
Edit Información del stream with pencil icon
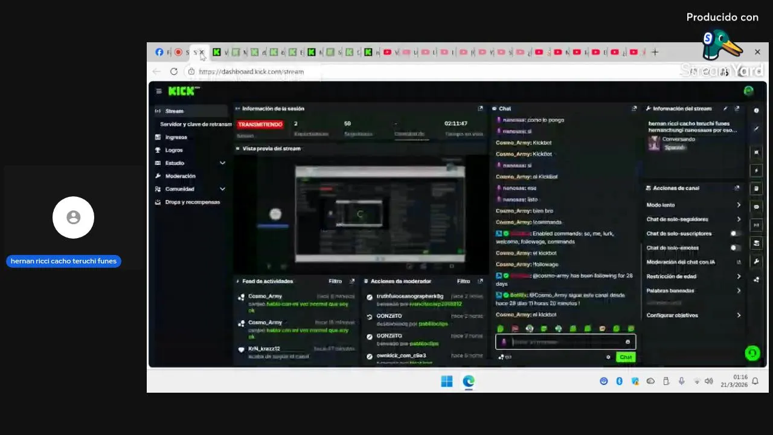pos(725,109)
